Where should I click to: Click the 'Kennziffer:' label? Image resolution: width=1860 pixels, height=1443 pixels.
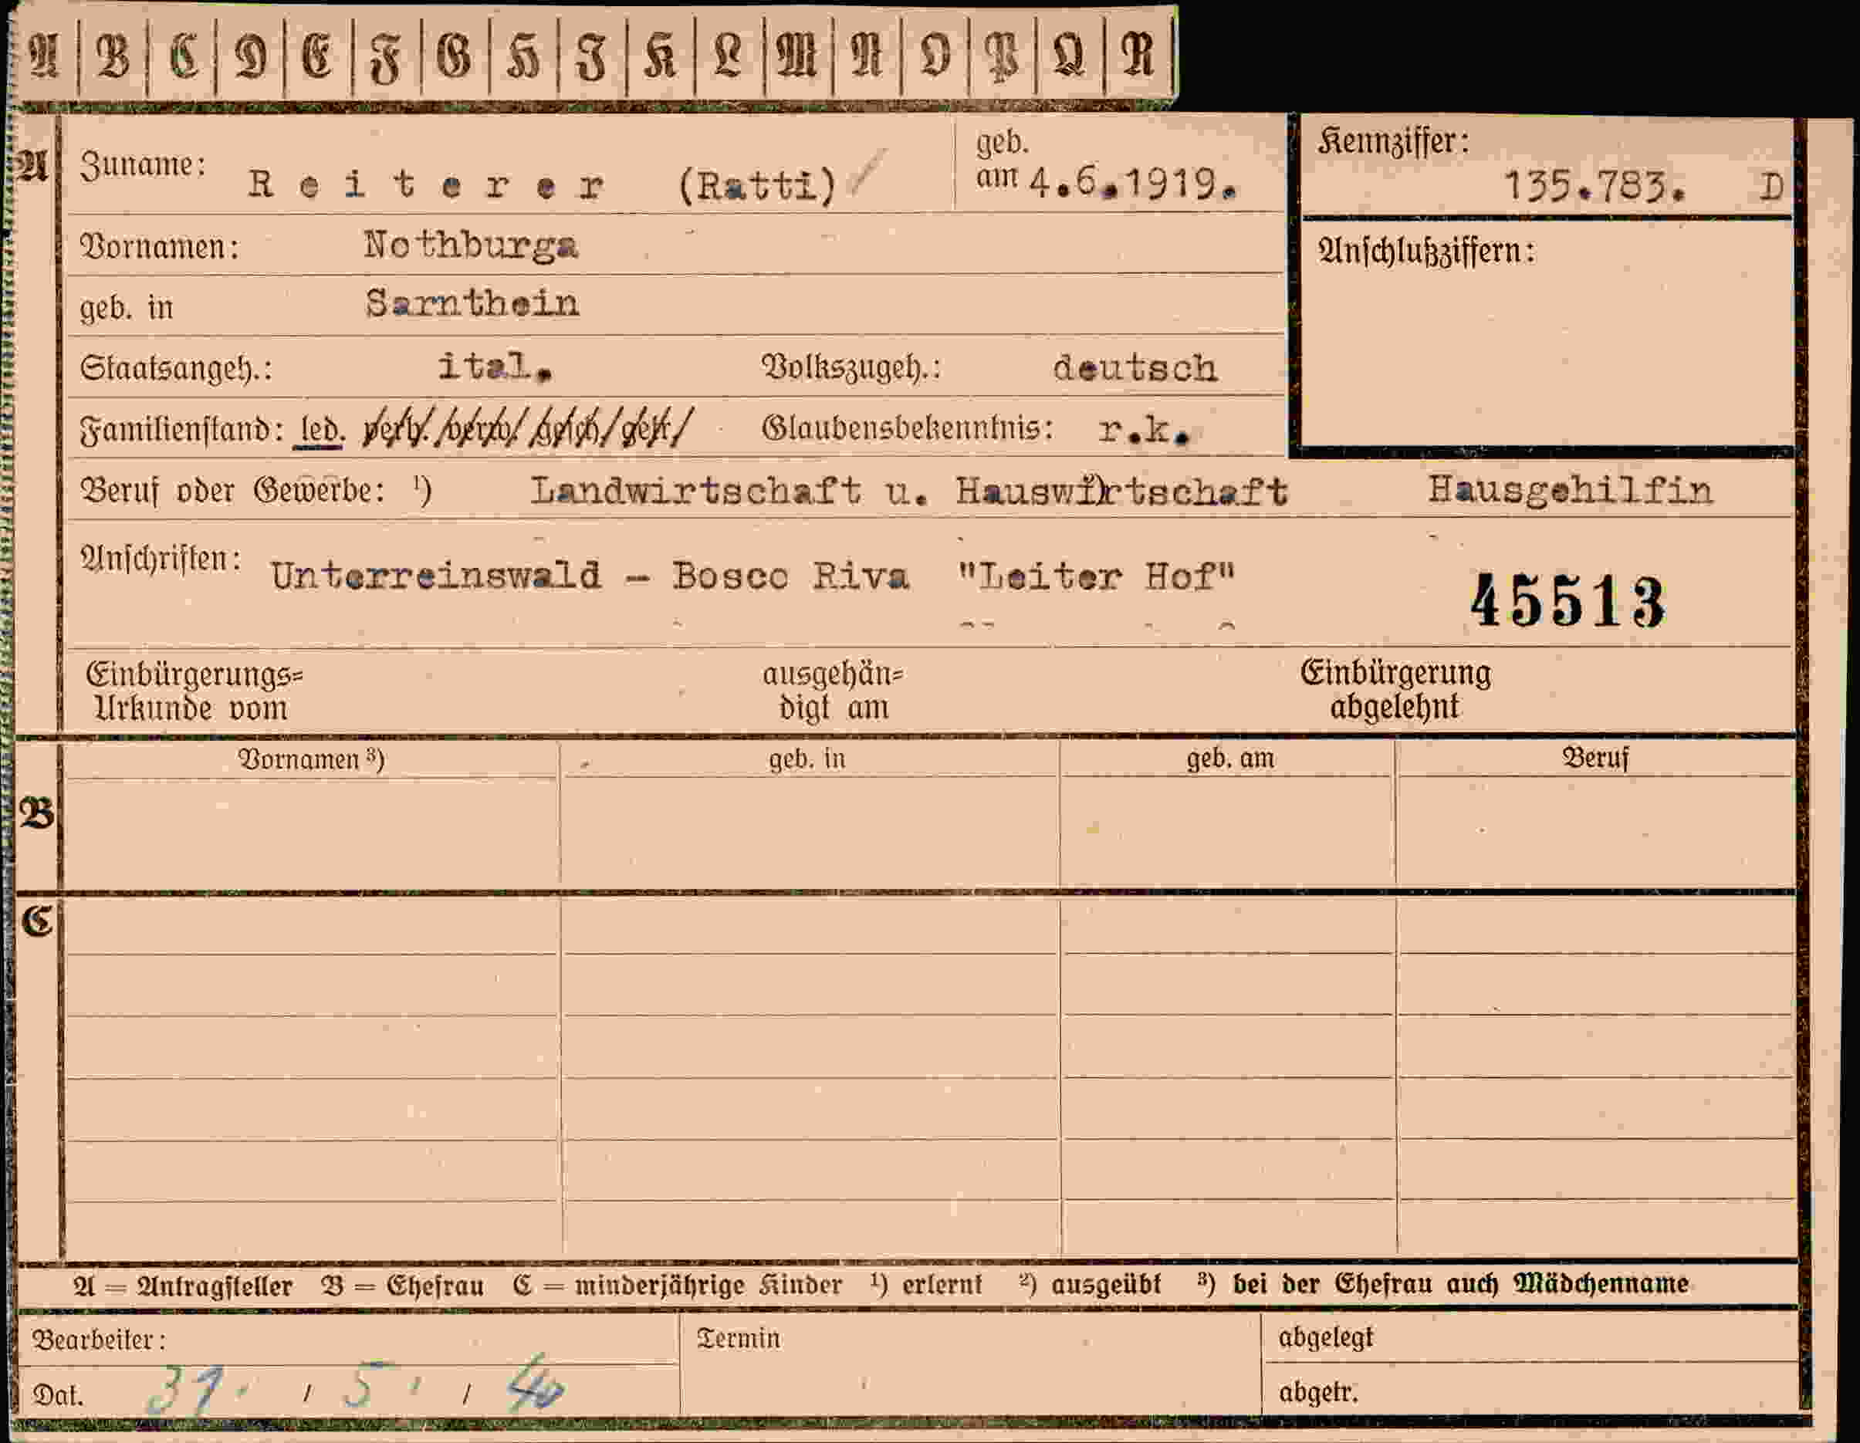[1393, 141]
